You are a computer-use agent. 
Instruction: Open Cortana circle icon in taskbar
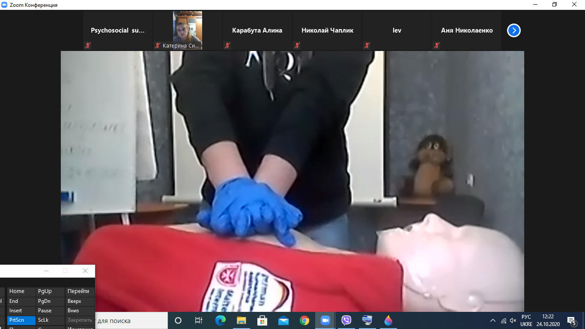[x=178, y=320]
